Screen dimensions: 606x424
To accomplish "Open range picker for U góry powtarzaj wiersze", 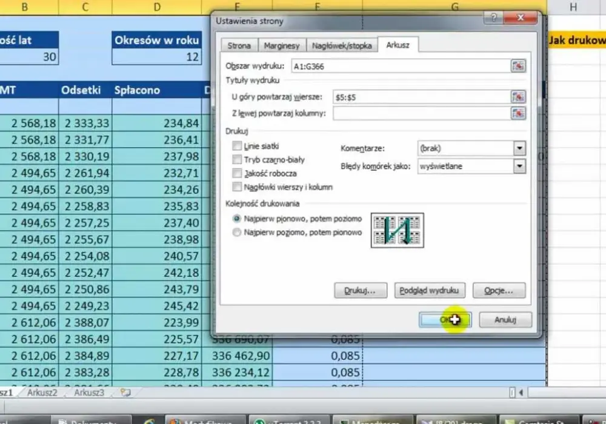I will click(x=518, y=97).
